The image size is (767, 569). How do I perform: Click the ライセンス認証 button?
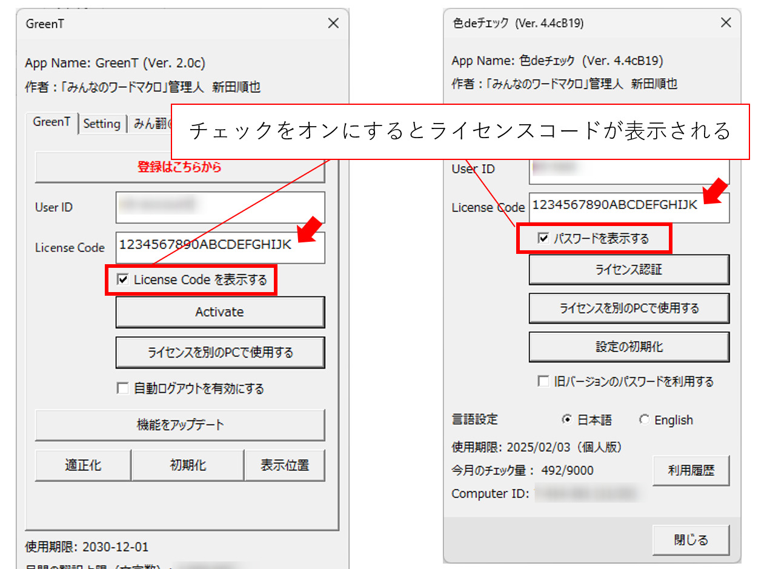coord(628,270)
